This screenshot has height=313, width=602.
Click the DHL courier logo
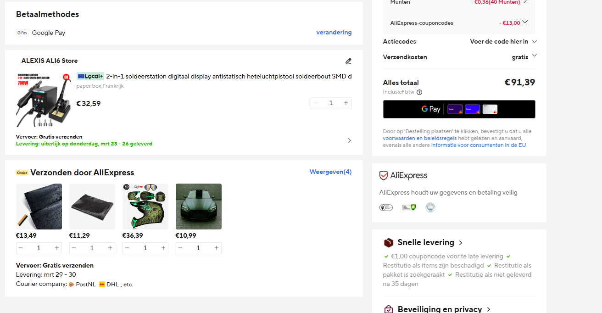[102, 285]
